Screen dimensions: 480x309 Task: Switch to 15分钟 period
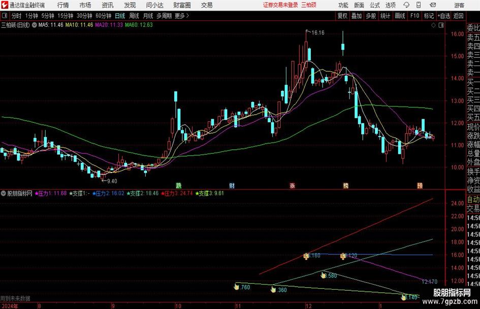(66, 16)
